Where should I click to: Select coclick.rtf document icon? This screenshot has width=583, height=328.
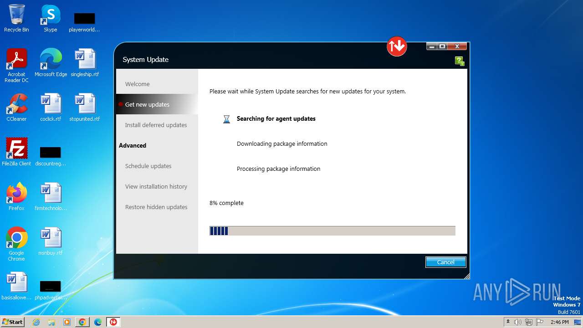point(51,108)
